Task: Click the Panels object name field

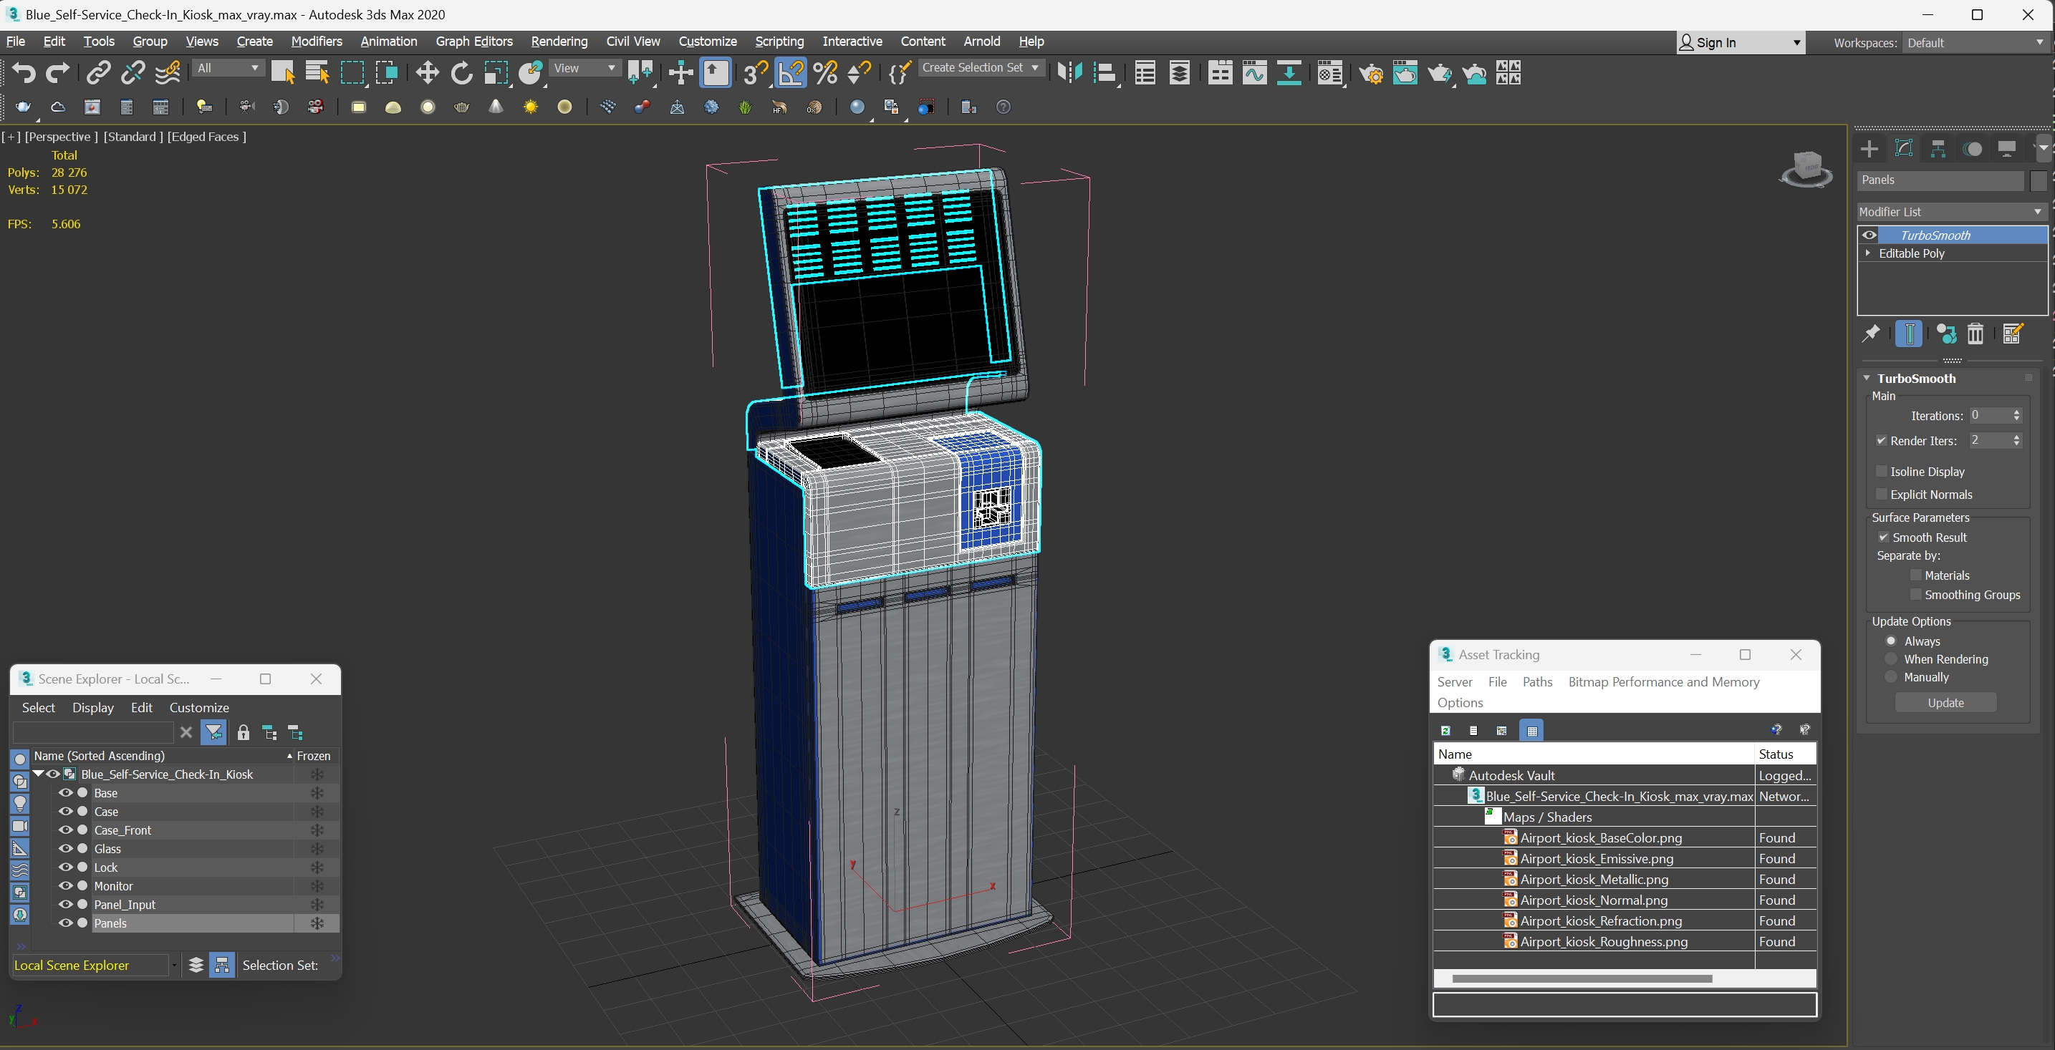Action: pos(1940,180)
